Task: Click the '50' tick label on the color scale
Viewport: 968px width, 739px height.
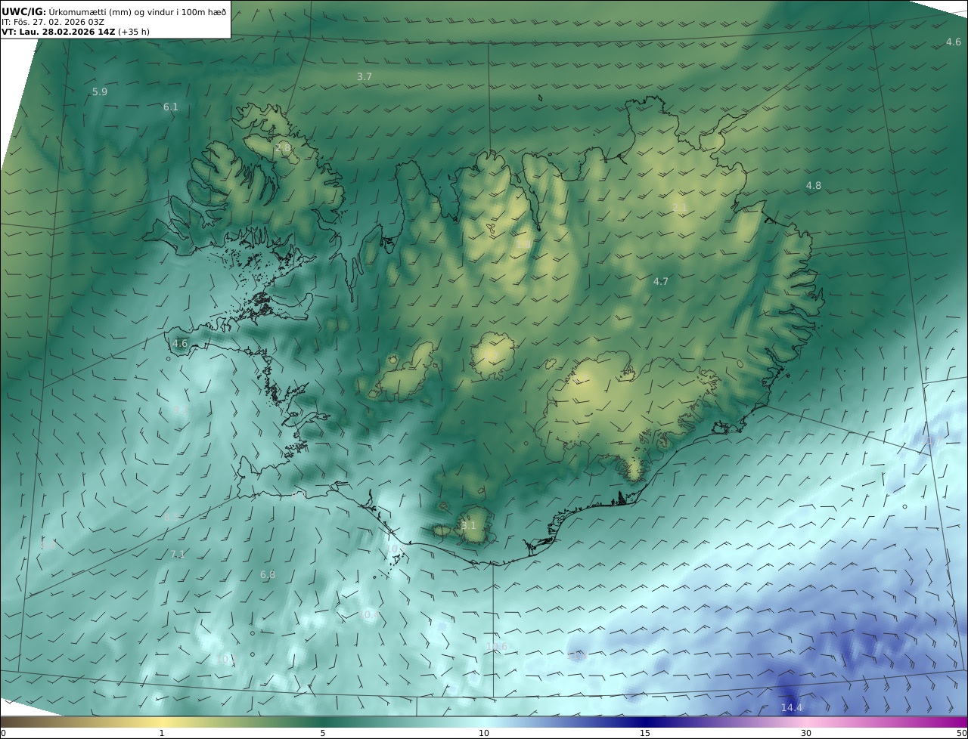Action: 961,733
